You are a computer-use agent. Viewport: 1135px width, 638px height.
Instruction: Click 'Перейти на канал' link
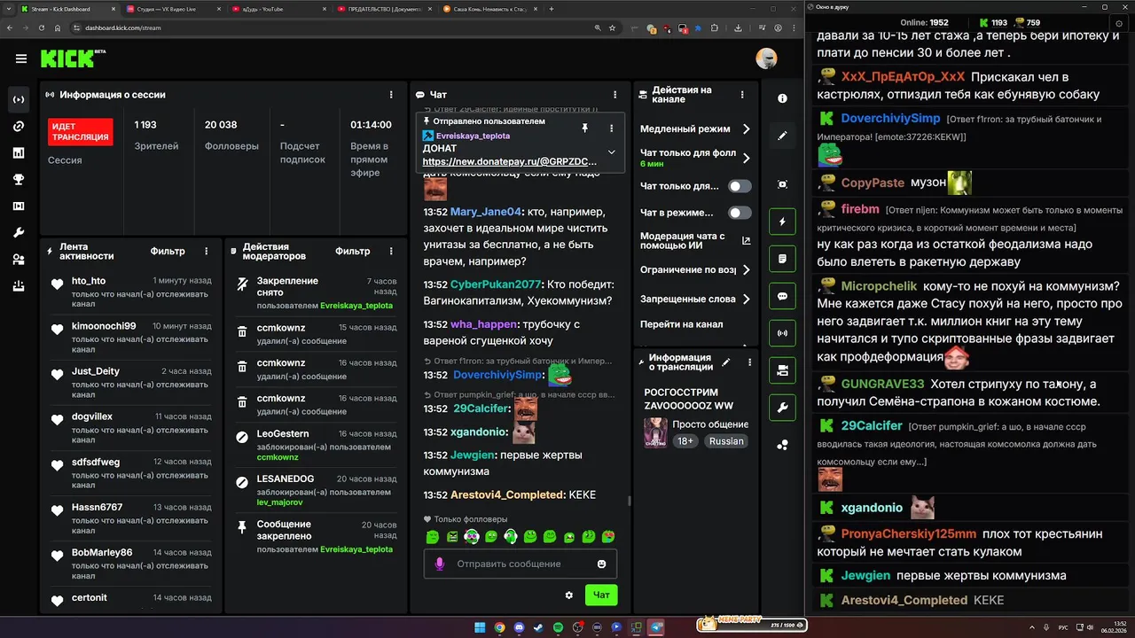pyautogui.click(x=681, y=324)
